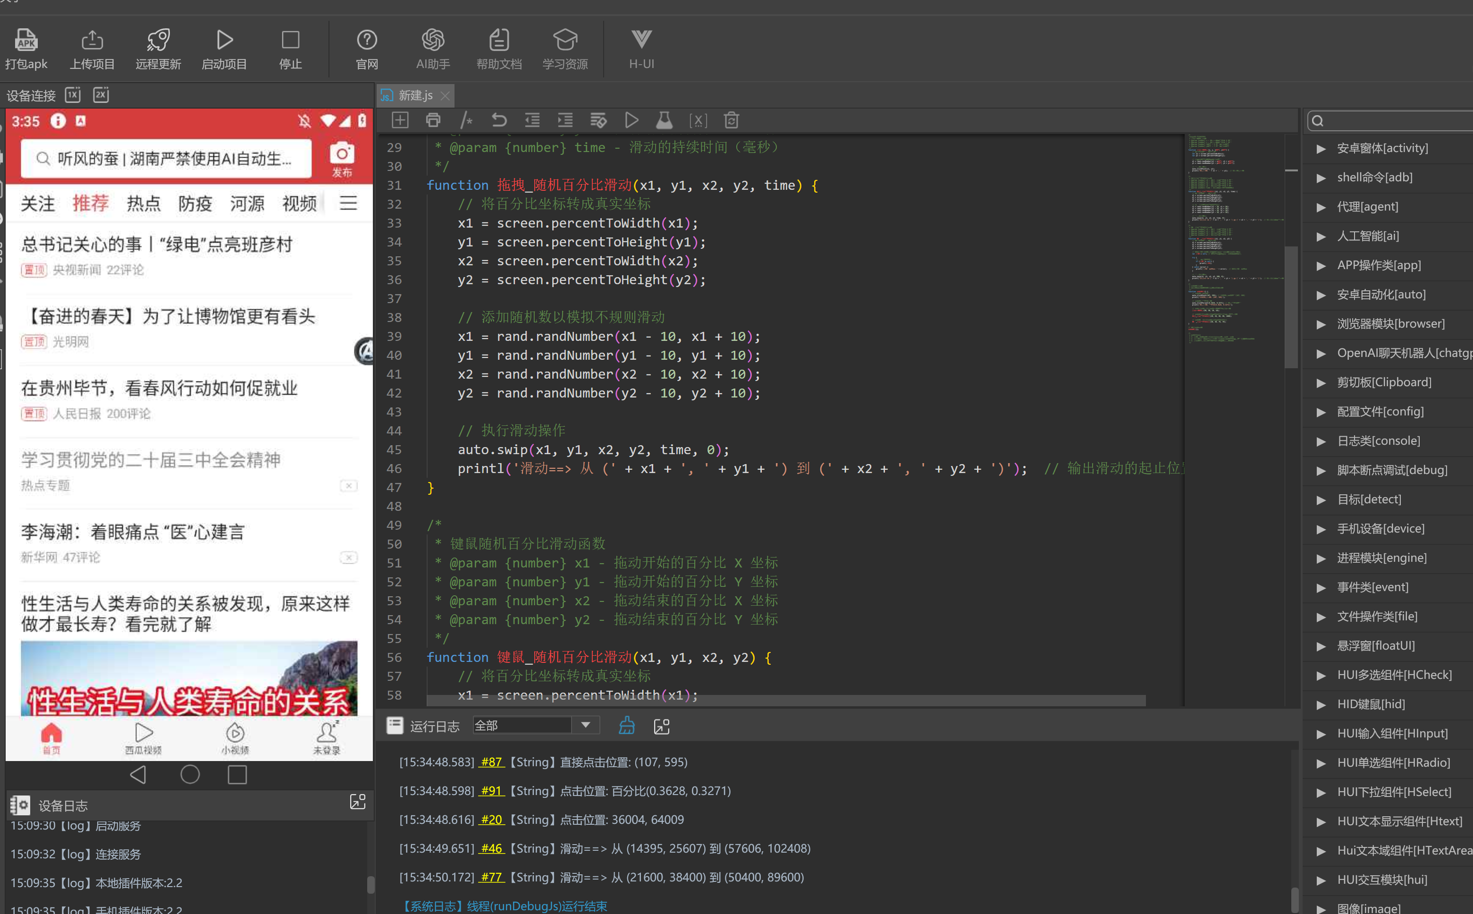The height and width of the screenshot is (914, 1473).
Task: Click the 设备日志 settings icon
Action: coord(20,805)
